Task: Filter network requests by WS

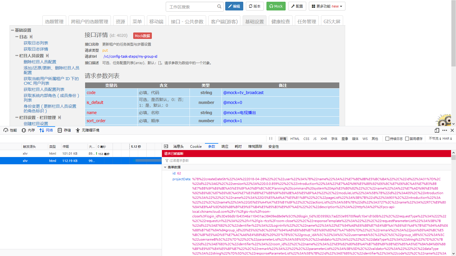Action: pos(365,139)
